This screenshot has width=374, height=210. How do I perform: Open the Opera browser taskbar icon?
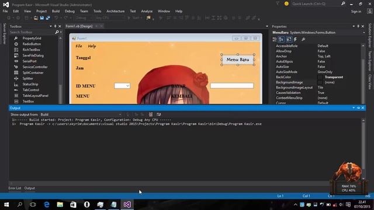coord(87,205)
